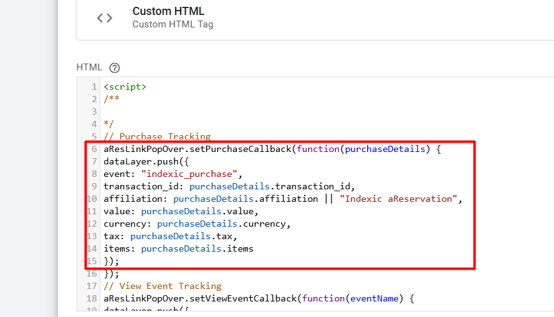Open the HTML field help icon
This screenshot has width=554, height=317.
(114, 67)
